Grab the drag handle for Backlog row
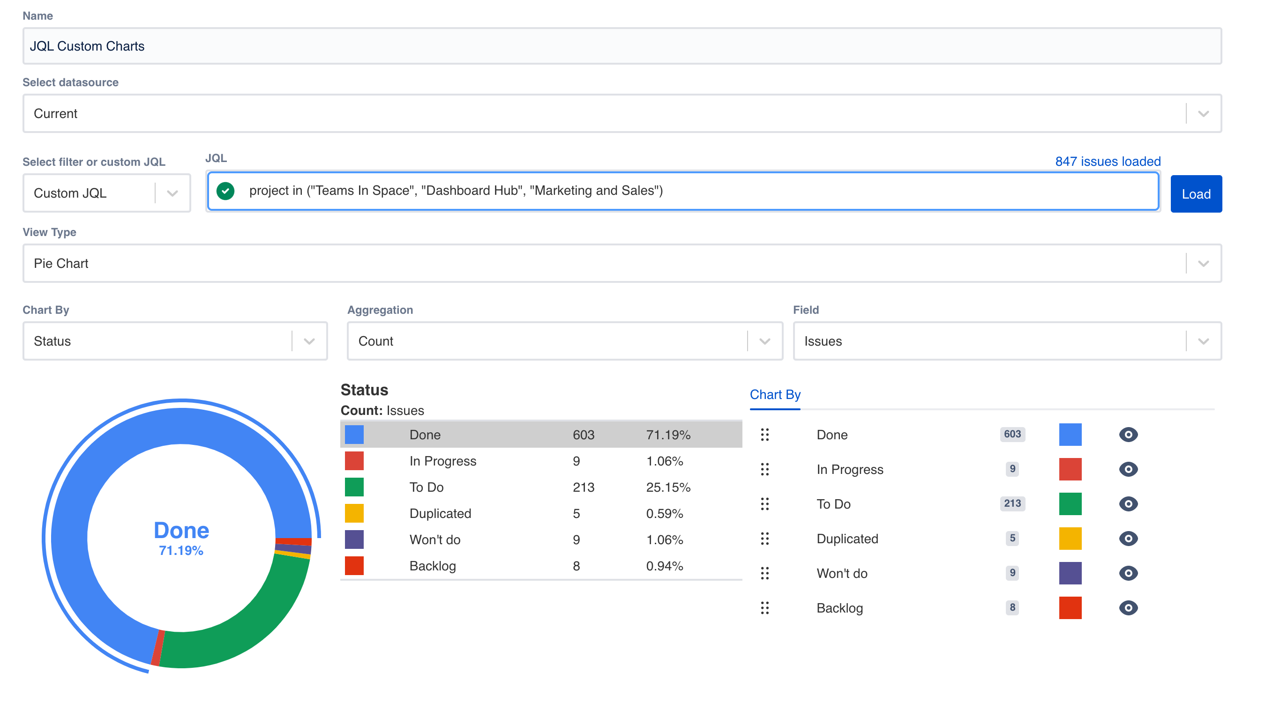This screenshot has height=724, width=1273. 764,608
